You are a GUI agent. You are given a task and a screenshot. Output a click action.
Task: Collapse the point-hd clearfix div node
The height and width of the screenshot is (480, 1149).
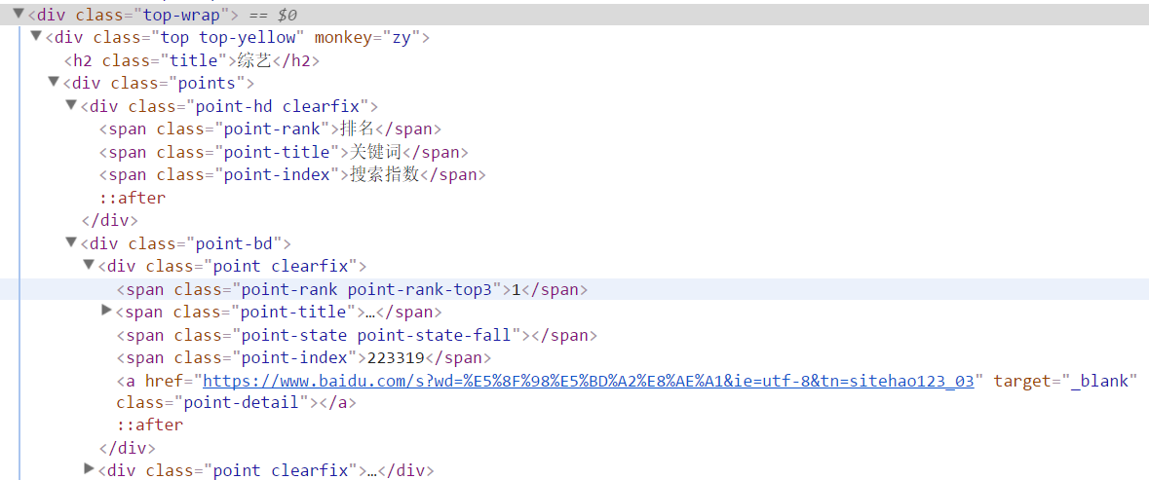(71, 104)
